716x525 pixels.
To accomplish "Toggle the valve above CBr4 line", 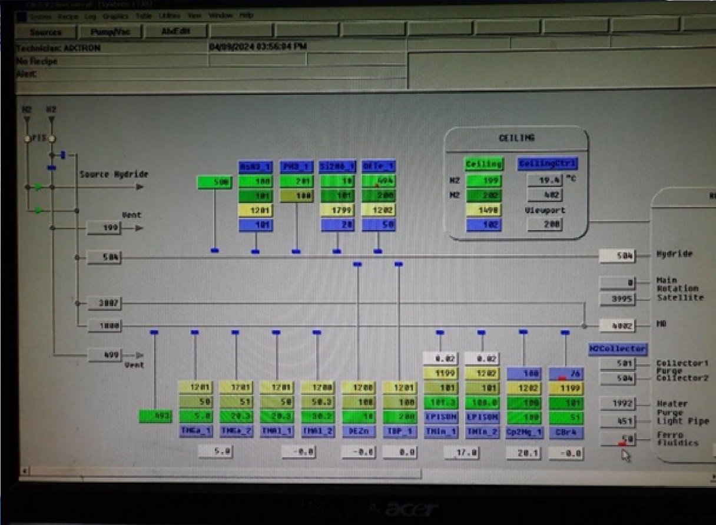I will tap(565, 333).
